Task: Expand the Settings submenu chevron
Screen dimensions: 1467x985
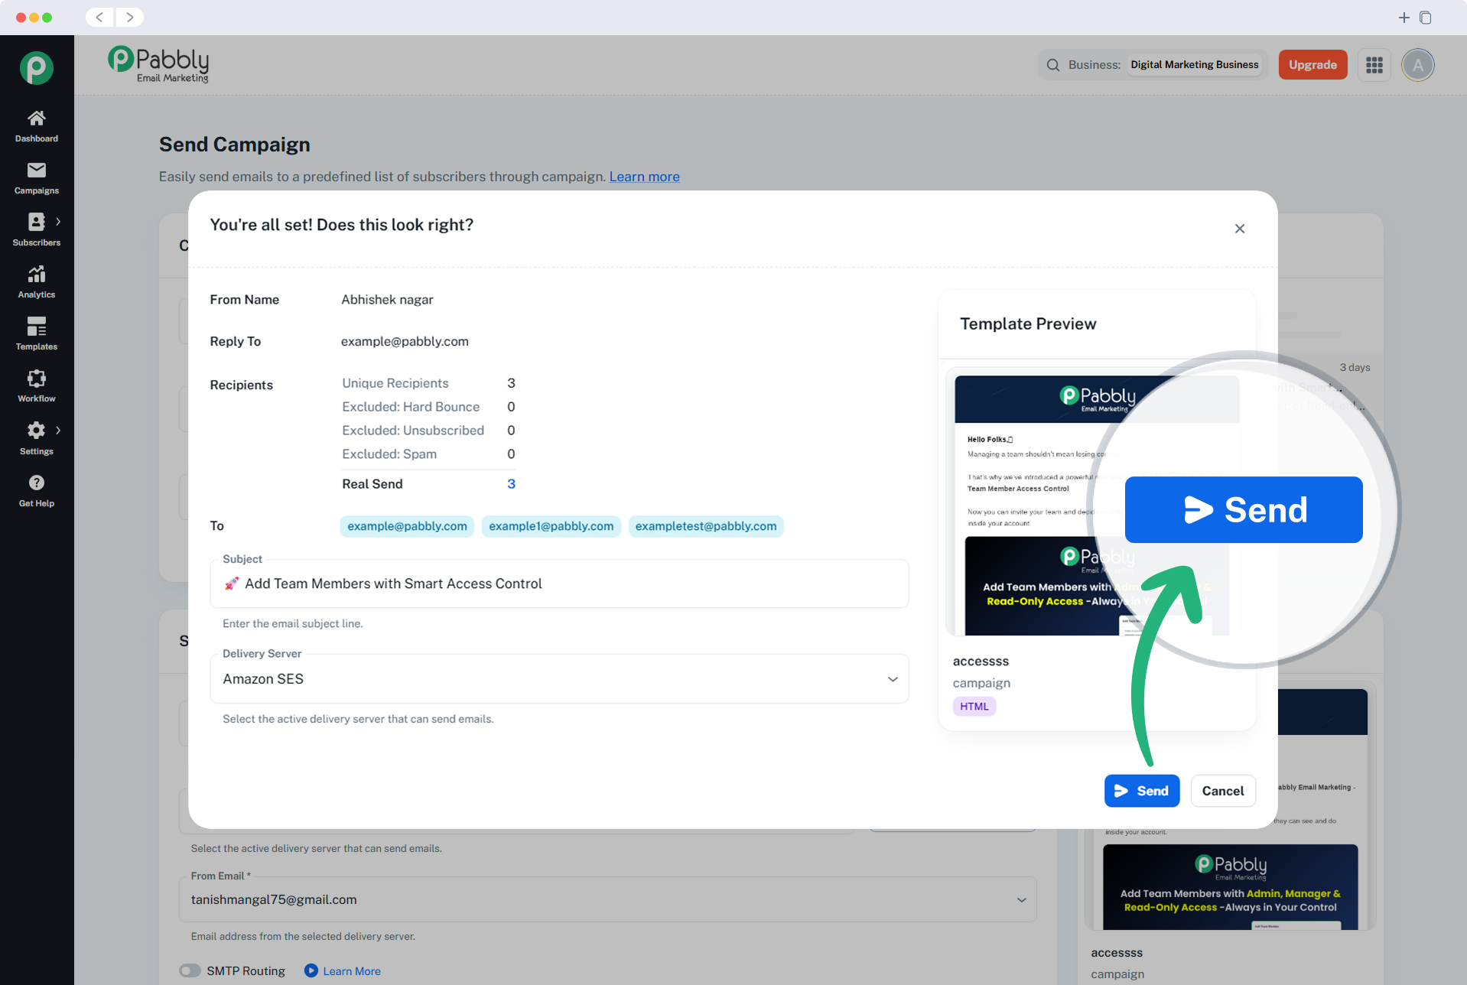Action: coord(58,430)
